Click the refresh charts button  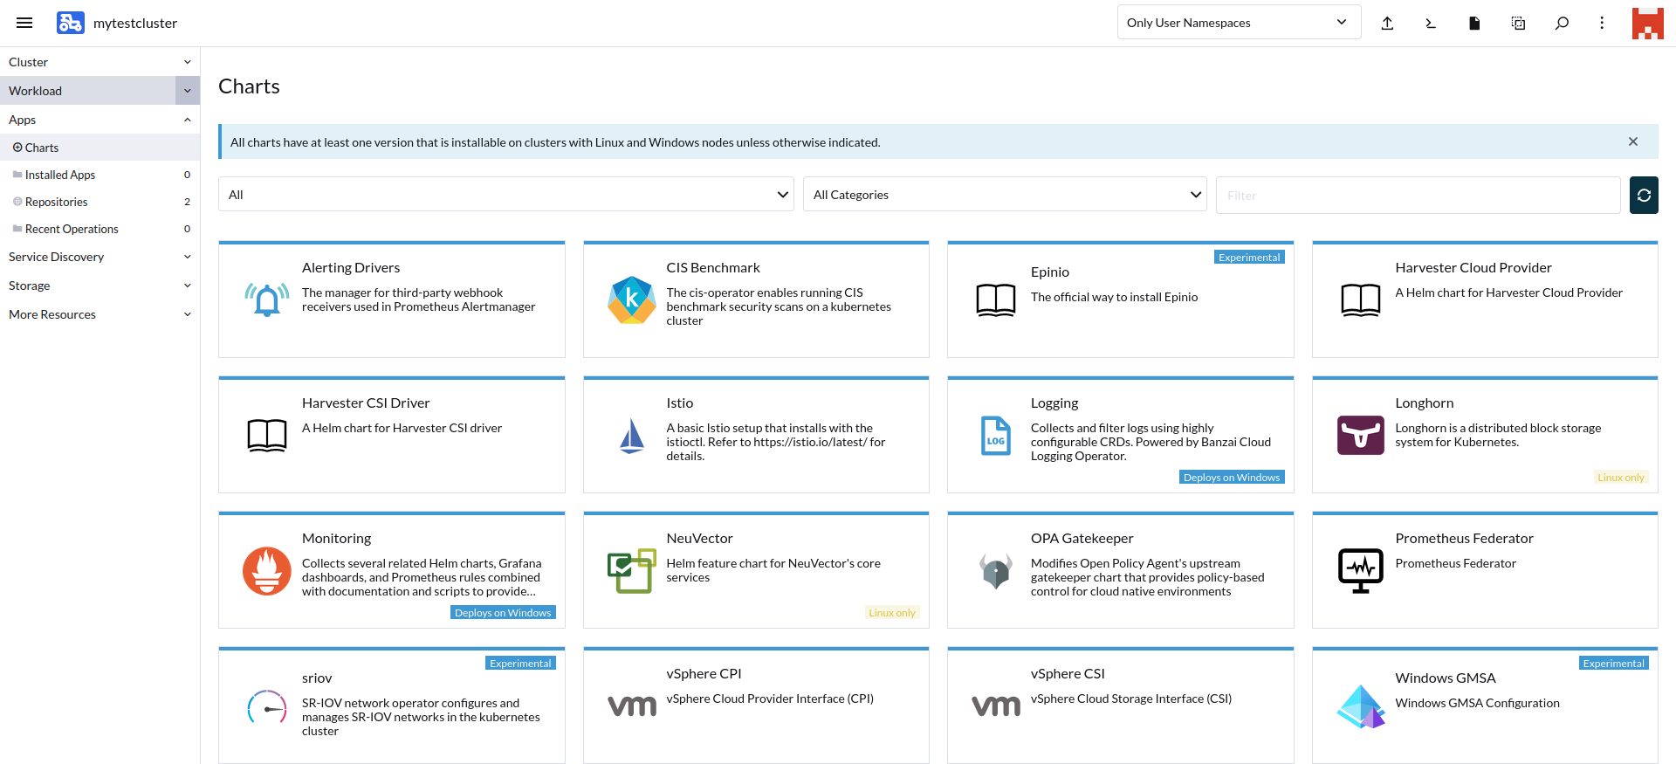(x=1644, y=196)
